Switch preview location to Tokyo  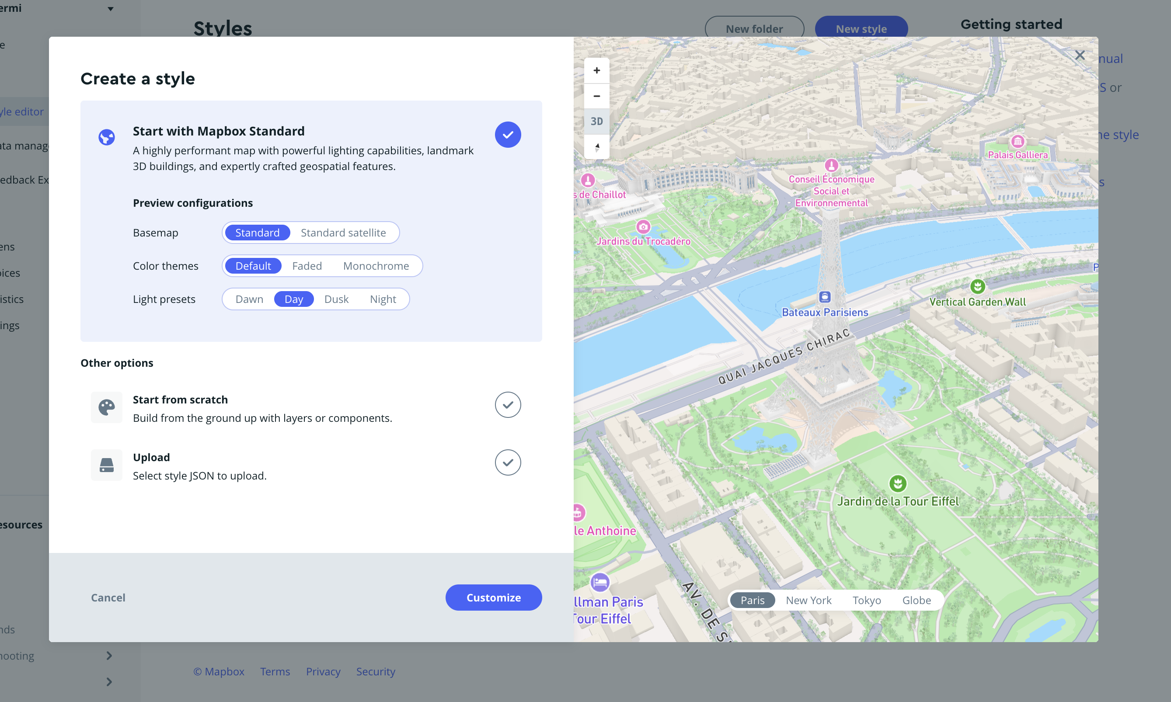tap(866, 600)
